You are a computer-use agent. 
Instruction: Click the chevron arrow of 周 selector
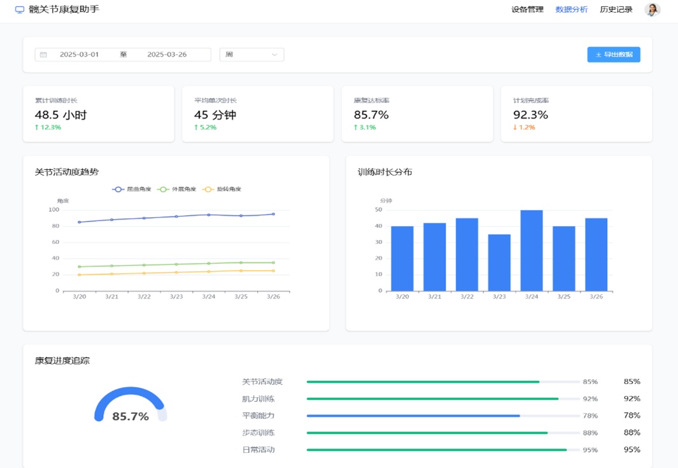(274, 55)
